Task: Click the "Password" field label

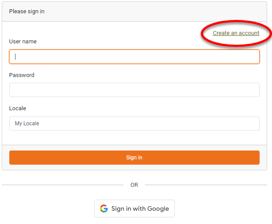Action: [22, 75]
